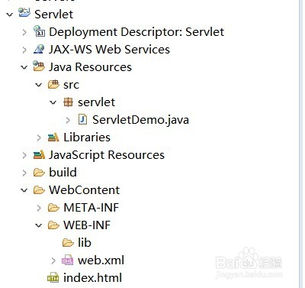
Task: Click the Java Resources folder icon
Action: click(x=39, y=66)
